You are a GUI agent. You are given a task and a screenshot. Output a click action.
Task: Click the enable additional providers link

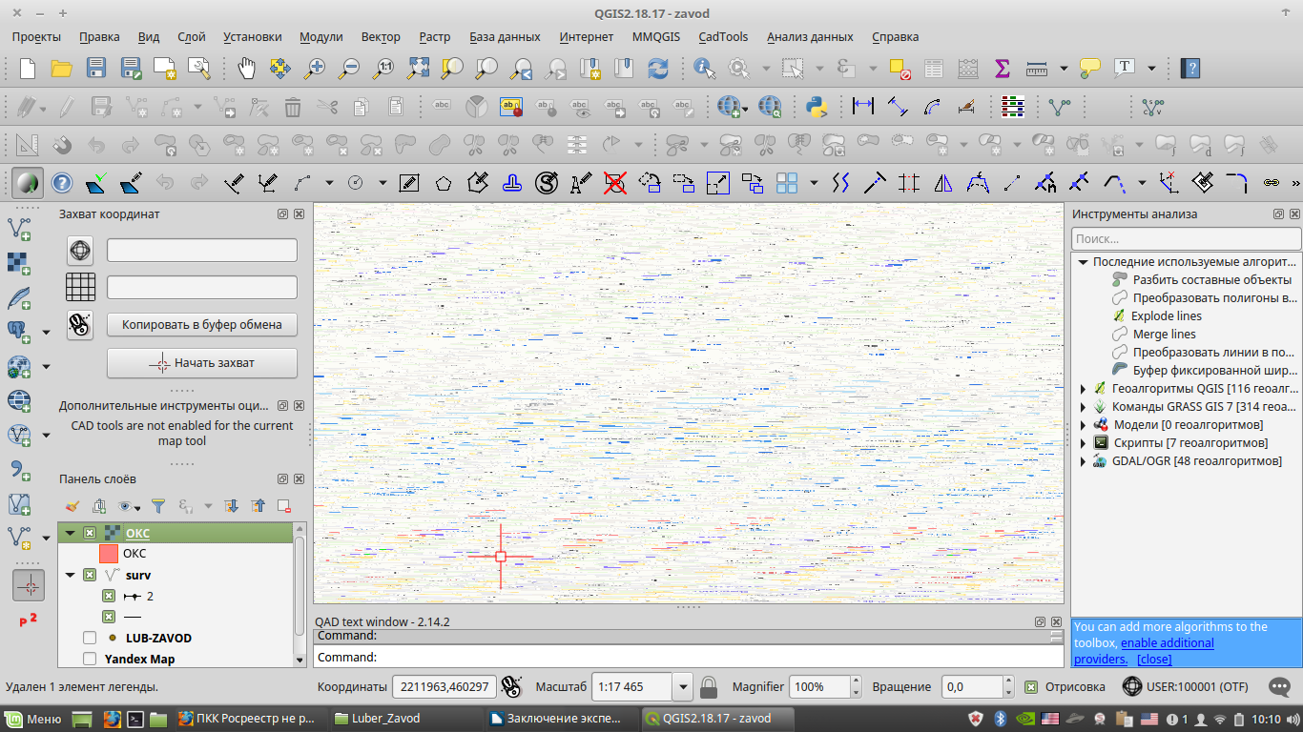(1167, 642)
